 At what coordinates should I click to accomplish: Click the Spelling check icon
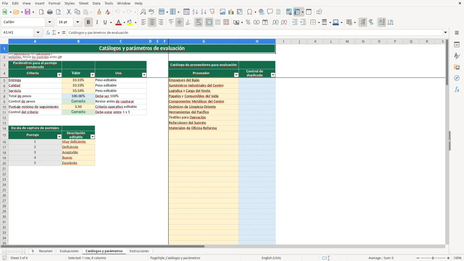(152, 12)
